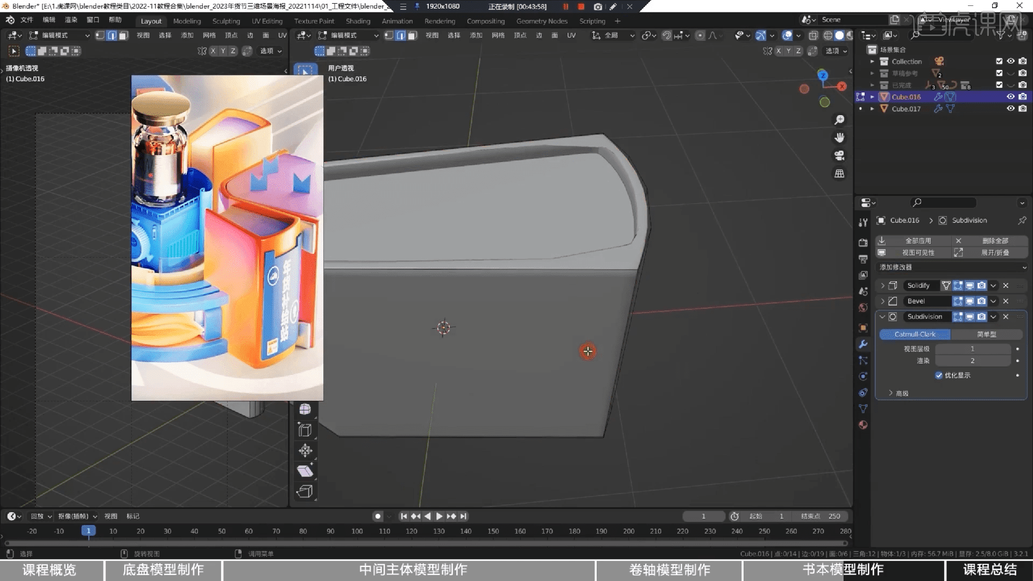Open the 添加修改器 dropdown
Screen dimensions: 1033x581
pyautogui.click(x=951, y=267)
